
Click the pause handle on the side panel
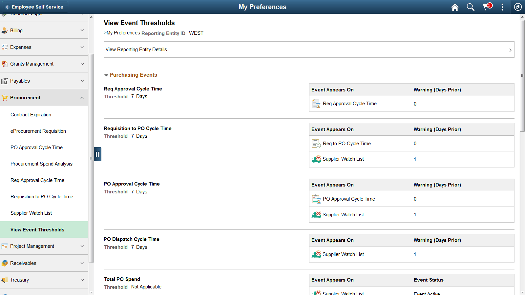click(x=97, y=154)
